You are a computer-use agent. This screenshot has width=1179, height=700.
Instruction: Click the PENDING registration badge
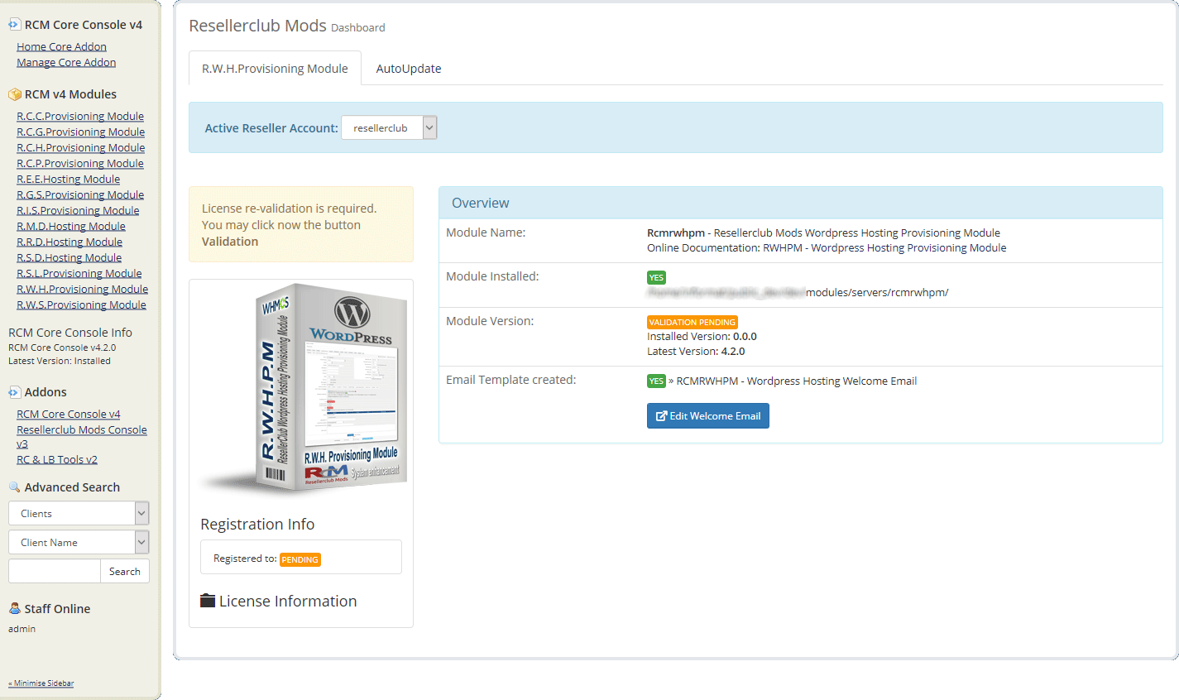(x=300, y=559)
